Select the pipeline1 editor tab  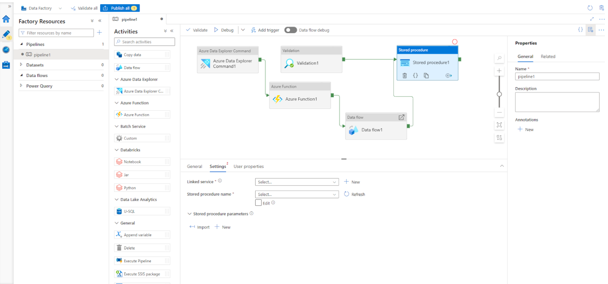tap(138, 19)
